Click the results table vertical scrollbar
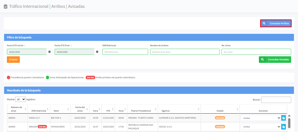 tap(289, 123)
